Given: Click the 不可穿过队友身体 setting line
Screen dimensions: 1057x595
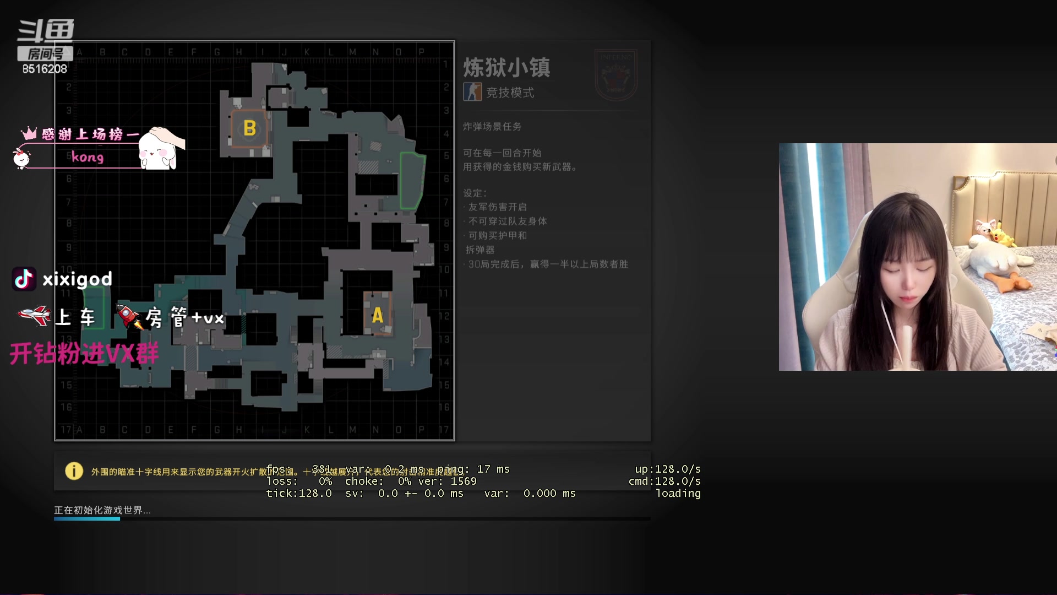Looking at the screenshot, I should pyautogui.click(x=508, y=221).
